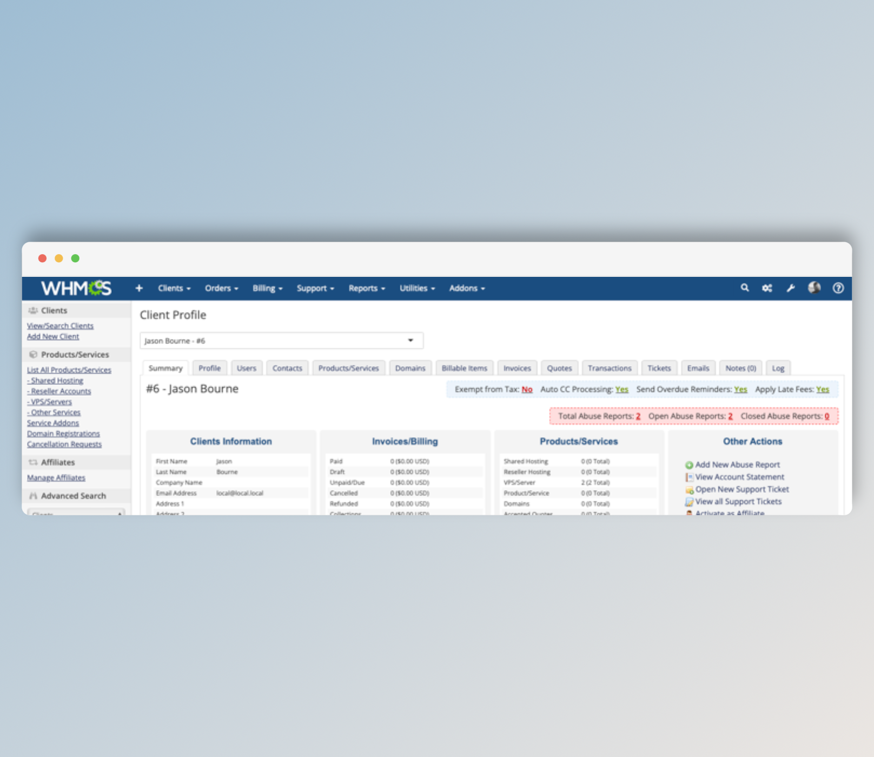Toggle Exempt from Tax No link
The image size is (874, 757).
527,389
